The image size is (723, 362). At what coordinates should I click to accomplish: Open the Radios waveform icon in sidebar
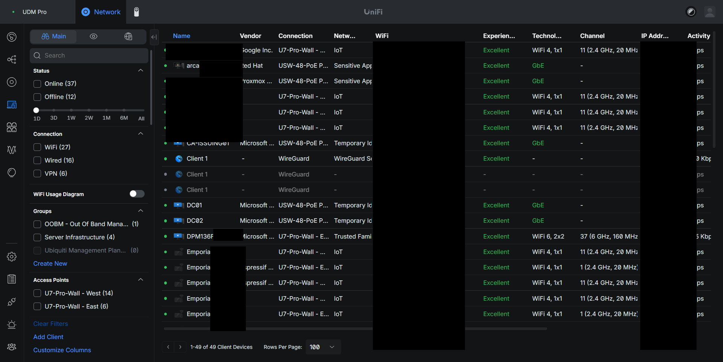pyautogui.click(x=12, y=150)
